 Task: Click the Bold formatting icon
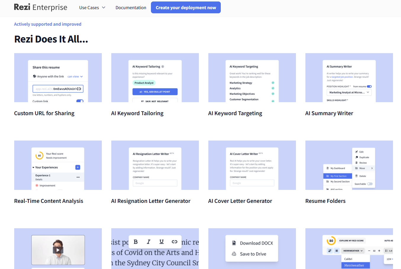click(136, 242)
